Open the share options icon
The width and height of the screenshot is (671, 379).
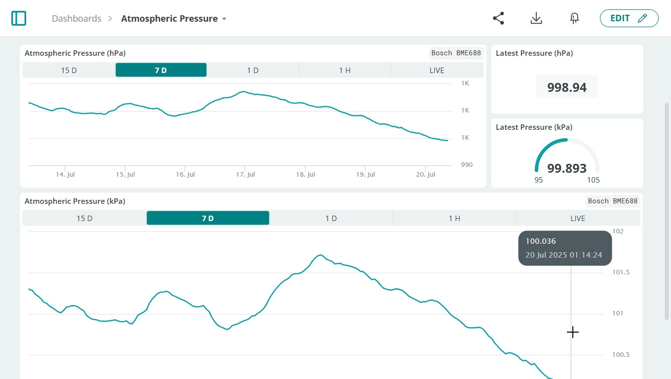pos(498,18)
